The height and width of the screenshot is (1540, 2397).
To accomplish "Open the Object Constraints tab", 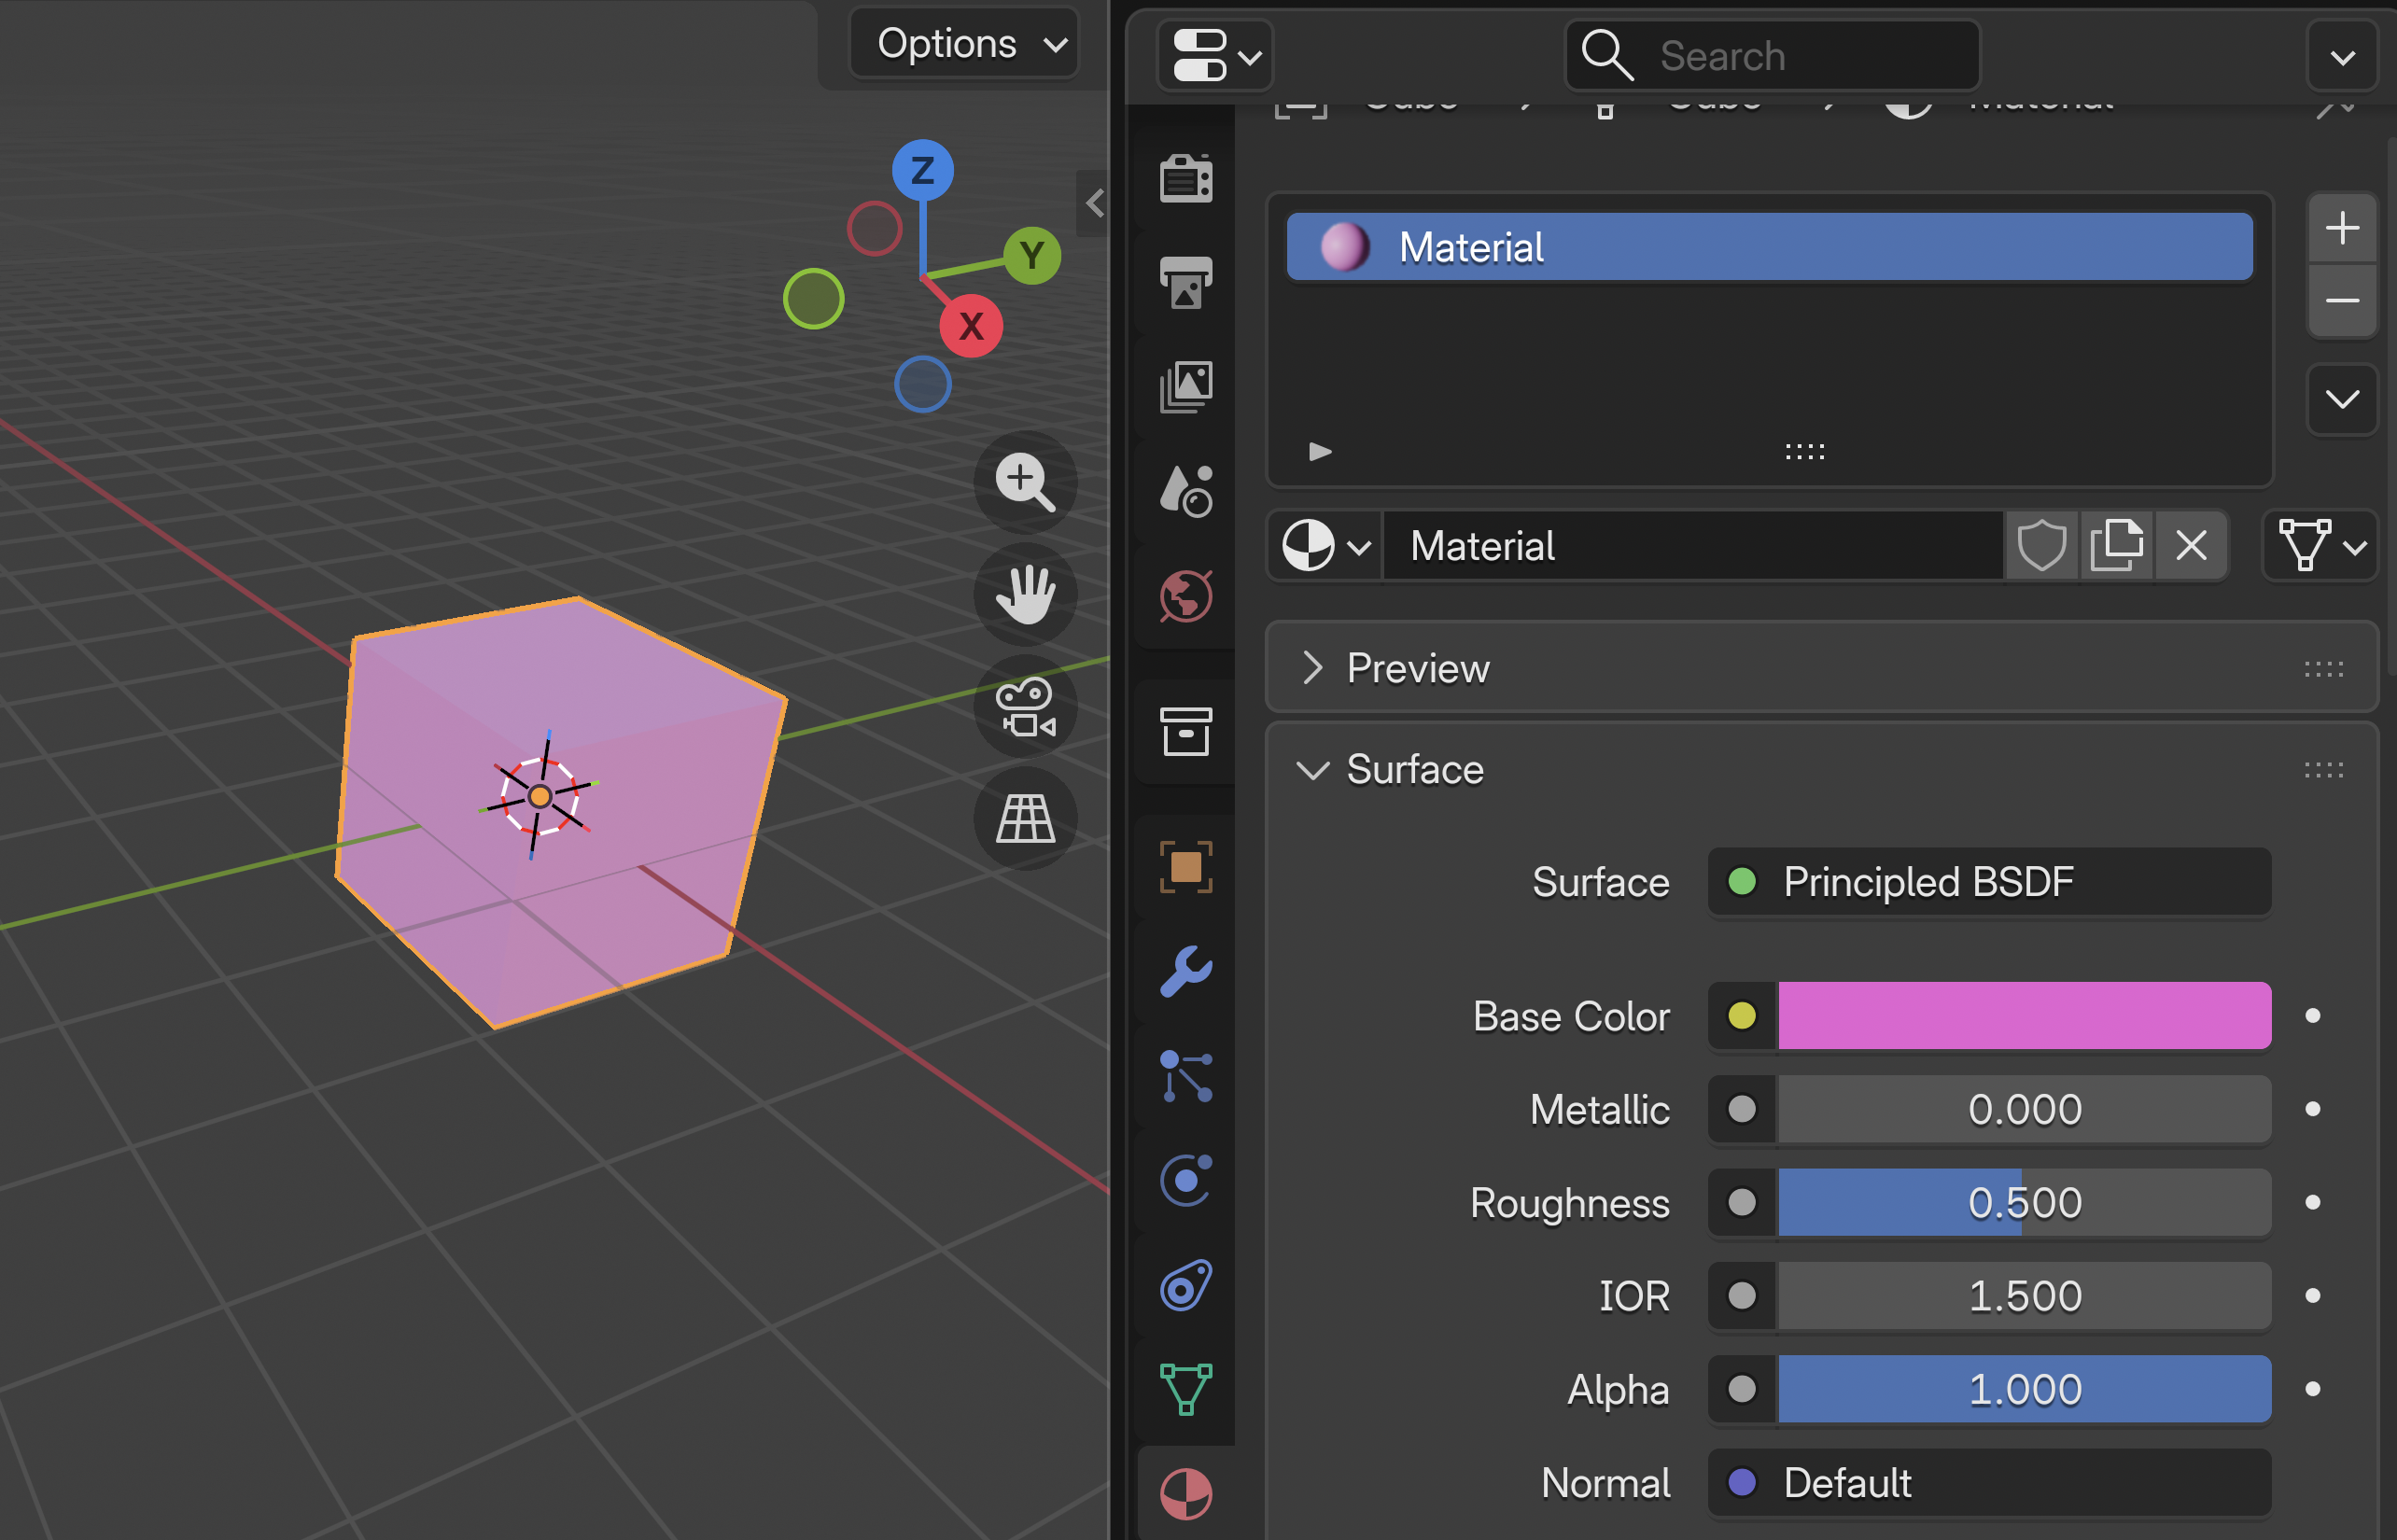I will 1186,1285.
